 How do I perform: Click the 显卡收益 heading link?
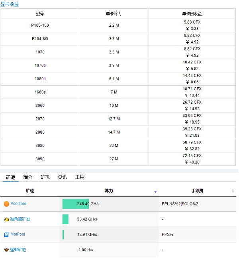tap(10, 4)
